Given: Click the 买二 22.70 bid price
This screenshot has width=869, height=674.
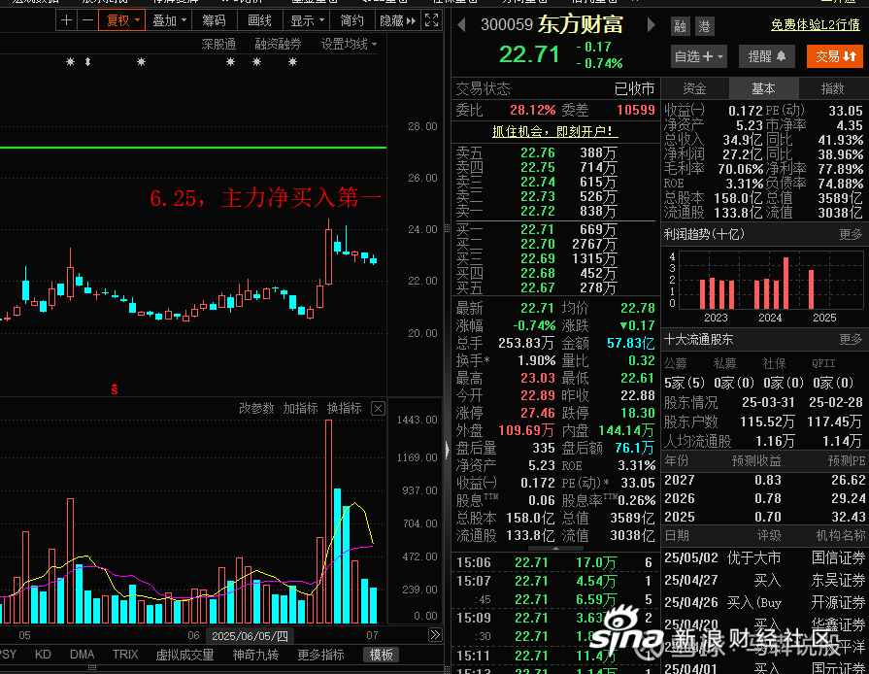Looking at the screenshot, I should [x=537, y=244].
